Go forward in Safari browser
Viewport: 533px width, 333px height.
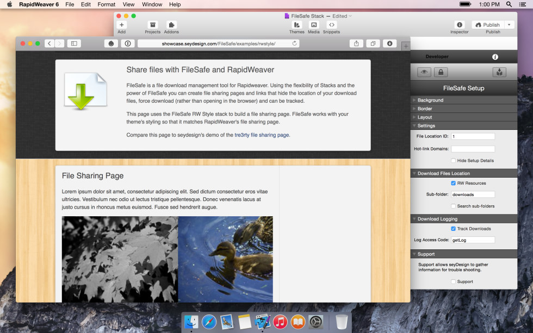[59, 43]
